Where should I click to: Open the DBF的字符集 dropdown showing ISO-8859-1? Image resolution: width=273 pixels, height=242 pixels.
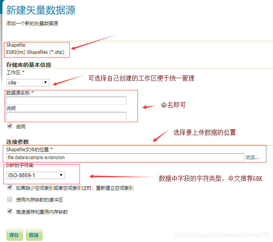click(x=36, y=175)
